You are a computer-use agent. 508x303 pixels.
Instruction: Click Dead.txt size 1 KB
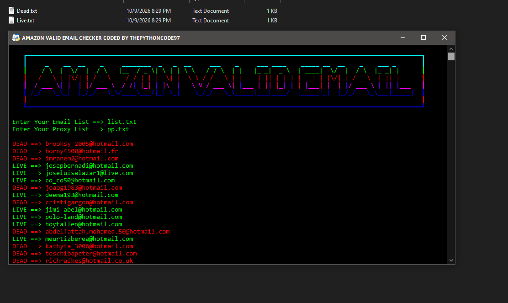coord(272,11)
